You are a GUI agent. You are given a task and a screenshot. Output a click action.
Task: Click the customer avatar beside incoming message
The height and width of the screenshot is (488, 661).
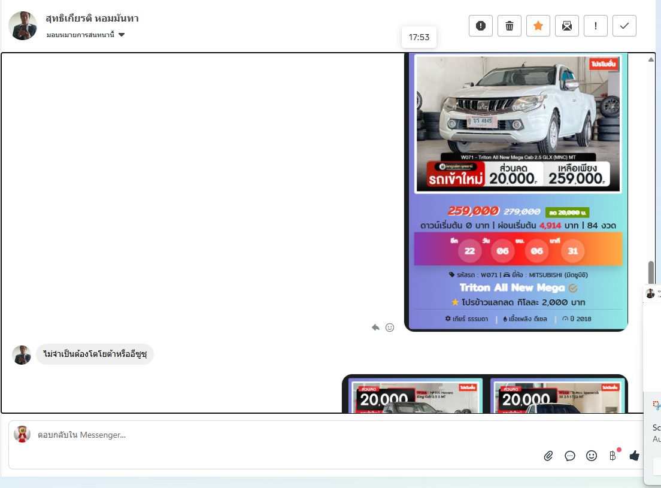[x=22, y=355]
